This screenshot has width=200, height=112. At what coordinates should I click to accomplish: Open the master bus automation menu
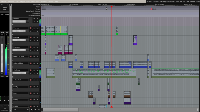coord(34,22)
